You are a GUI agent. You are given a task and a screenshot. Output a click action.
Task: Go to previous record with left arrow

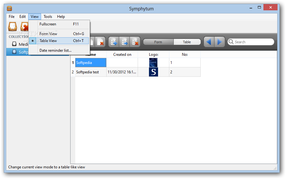click(209, 42)
